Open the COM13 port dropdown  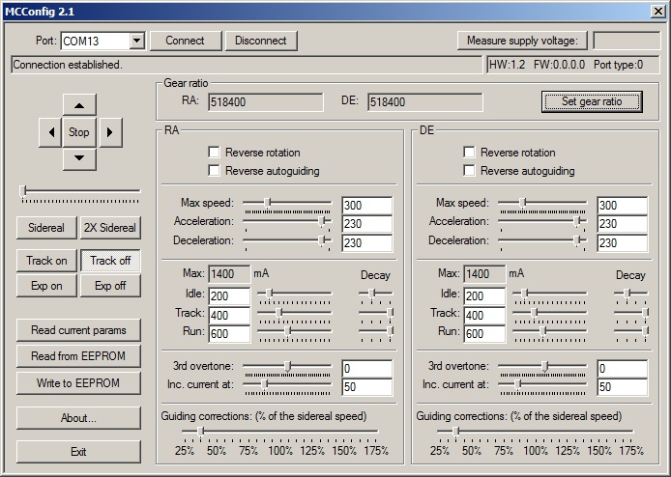pyautogui.click(x=136, y=41)
